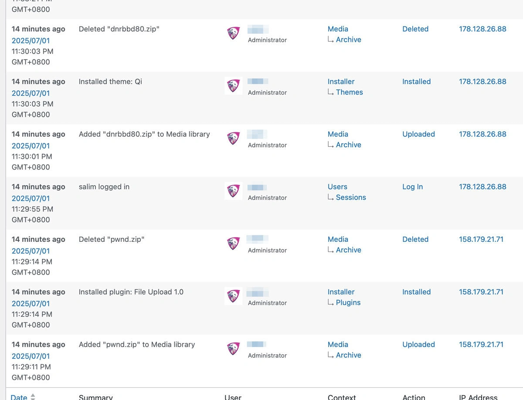
Task: Filter by Media context in Added "dnrbbd80.zip" row
Action: coord(338,134)
